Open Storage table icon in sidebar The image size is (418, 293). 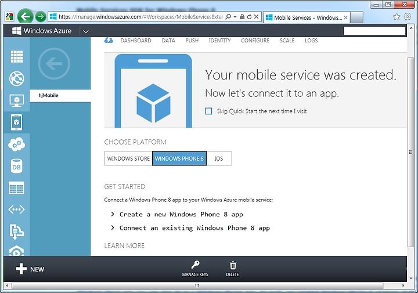16,188
